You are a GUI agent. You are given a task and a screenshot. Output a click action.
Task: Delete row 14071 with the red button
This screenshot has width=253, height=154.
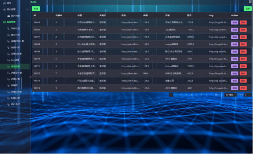click(x=243, y=66)
